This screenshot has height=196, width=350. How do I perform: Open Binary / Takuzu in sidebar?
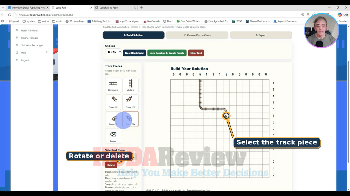[29, 38]
